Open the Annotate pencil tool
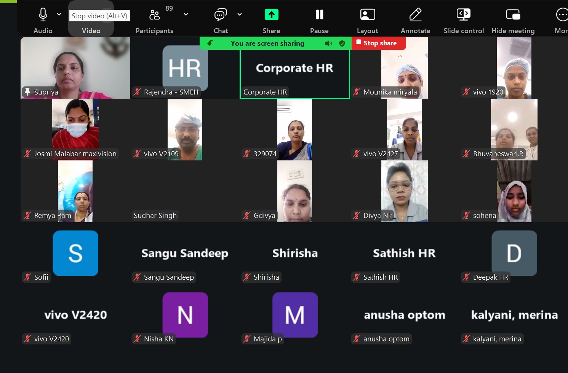Viewport: 568px width, 373px height. click(415, 15)
